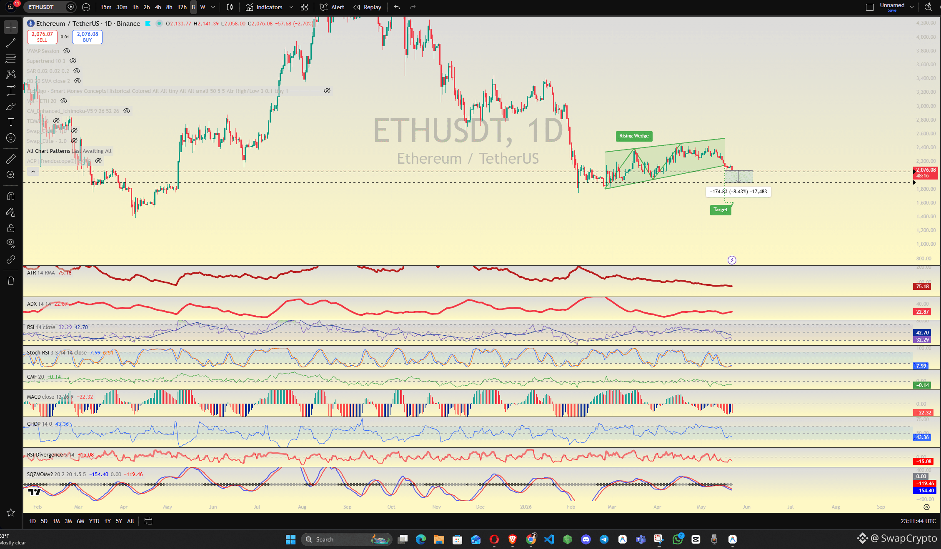Start Bar Replay mode
The height and width of the screenshot is (549, 941).
pos(367,7)
